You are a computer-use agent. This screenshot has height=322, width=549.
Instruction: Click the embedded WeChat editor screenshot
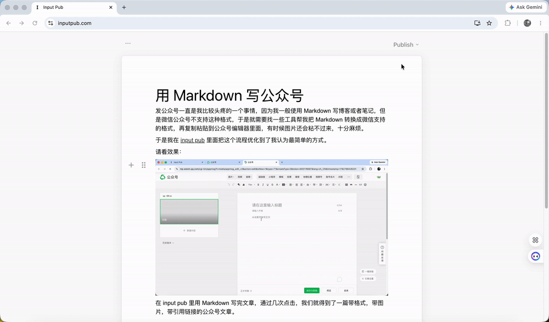[x=272, y=228]
